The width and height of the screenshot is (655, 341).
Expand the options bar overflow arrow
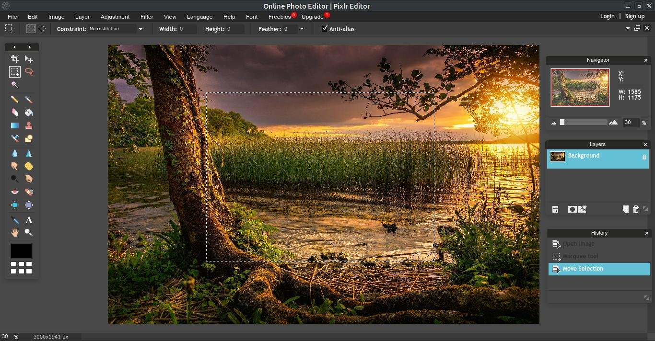[627, 28]
